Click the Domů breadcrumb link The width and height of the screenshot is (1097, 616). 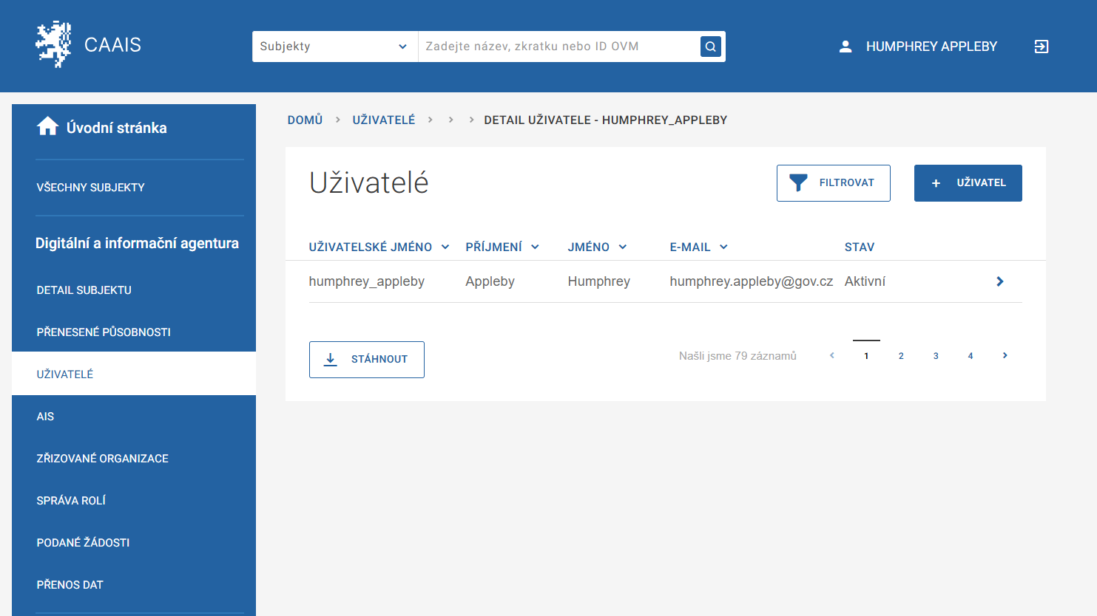[x=305, y=120]
